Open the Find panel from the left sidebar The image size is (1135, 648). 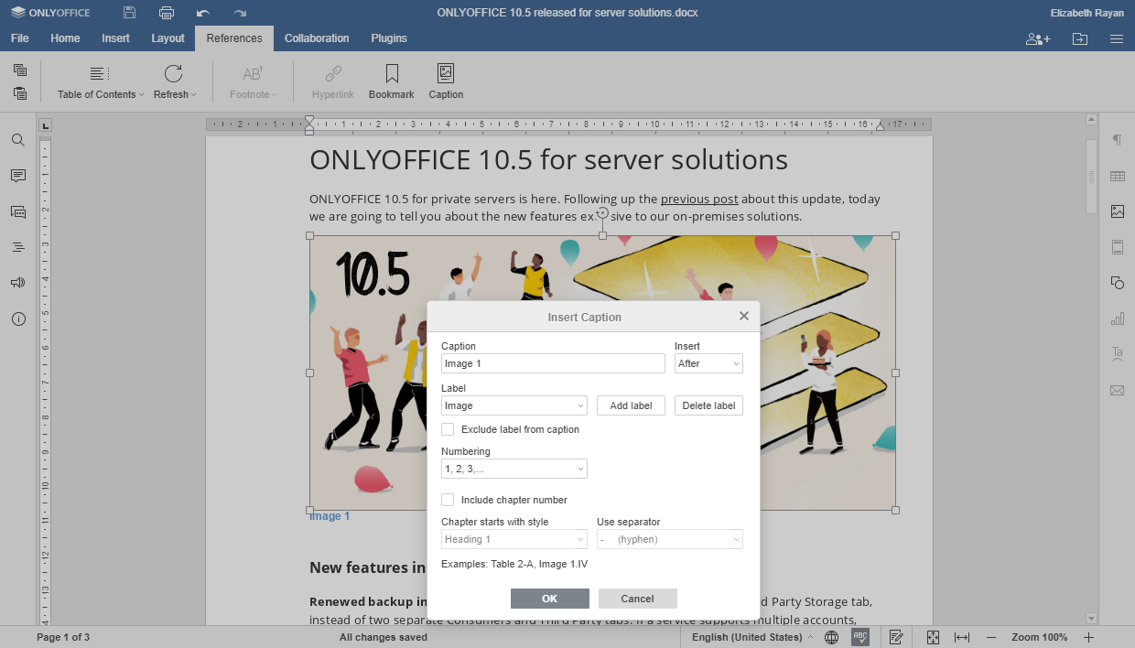18,141
